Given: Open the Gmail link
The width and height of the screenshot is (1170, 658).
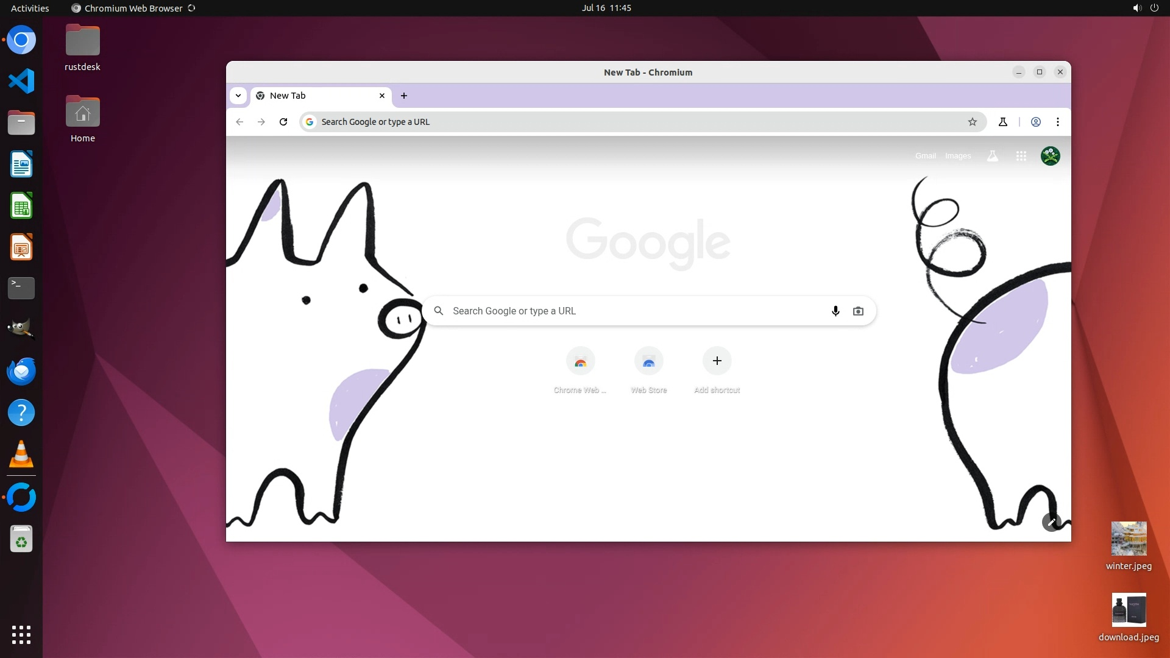Looking at the screenshot, I should point(925,156).
